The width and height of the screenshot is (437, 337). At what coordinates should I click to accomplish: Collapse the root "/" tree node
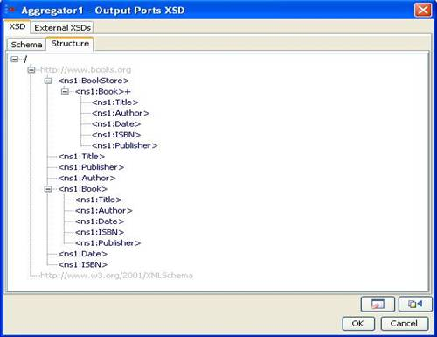[x=14, y=60]
